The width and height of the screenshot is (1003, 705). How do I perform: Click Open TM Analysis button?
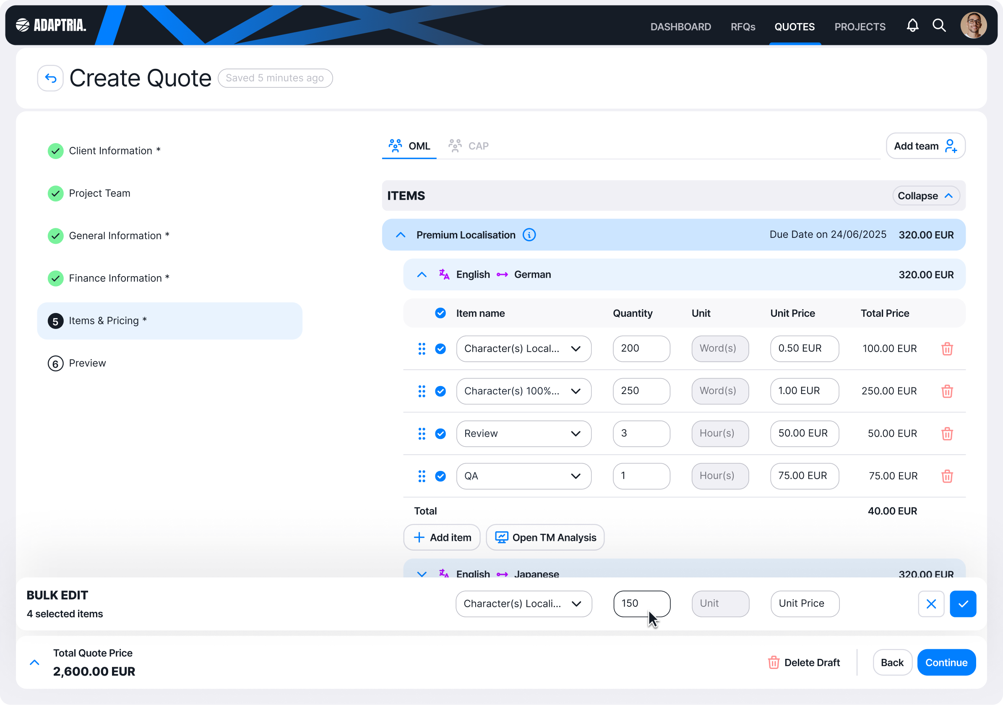coord(545,538)
